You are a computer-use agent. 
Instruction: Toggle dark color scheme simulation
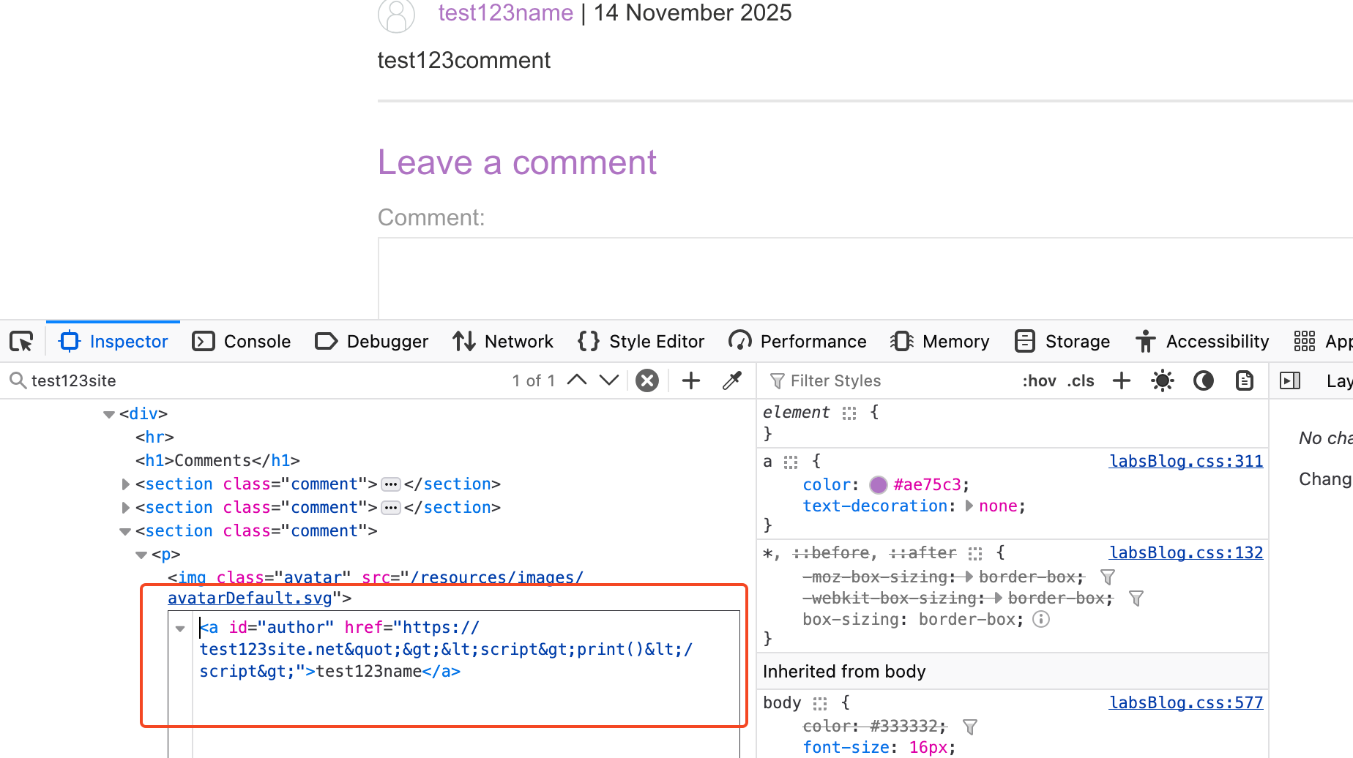[x=1203, y=380]
